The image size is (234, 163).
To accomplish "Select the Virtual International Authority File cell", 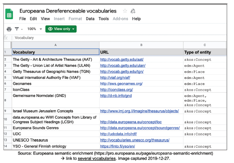I will [x=56, y=78].
